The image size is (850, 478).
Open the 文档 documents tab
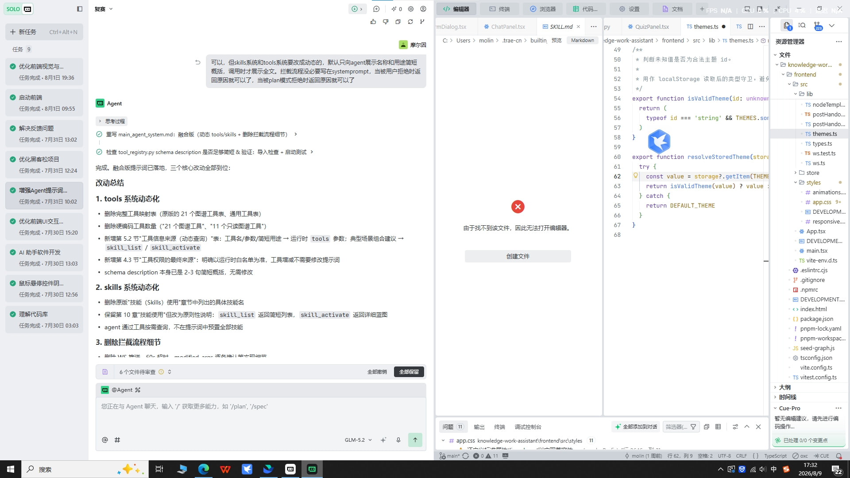[x=672, y=9]
